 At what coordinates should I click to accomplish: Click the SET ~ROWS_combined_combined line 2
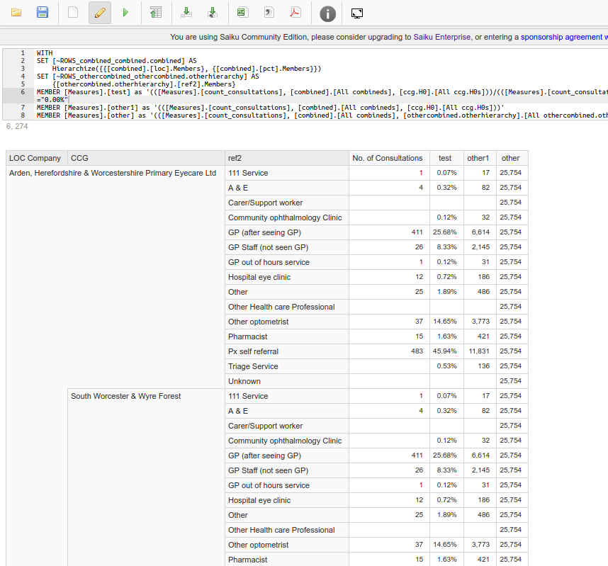117,61
